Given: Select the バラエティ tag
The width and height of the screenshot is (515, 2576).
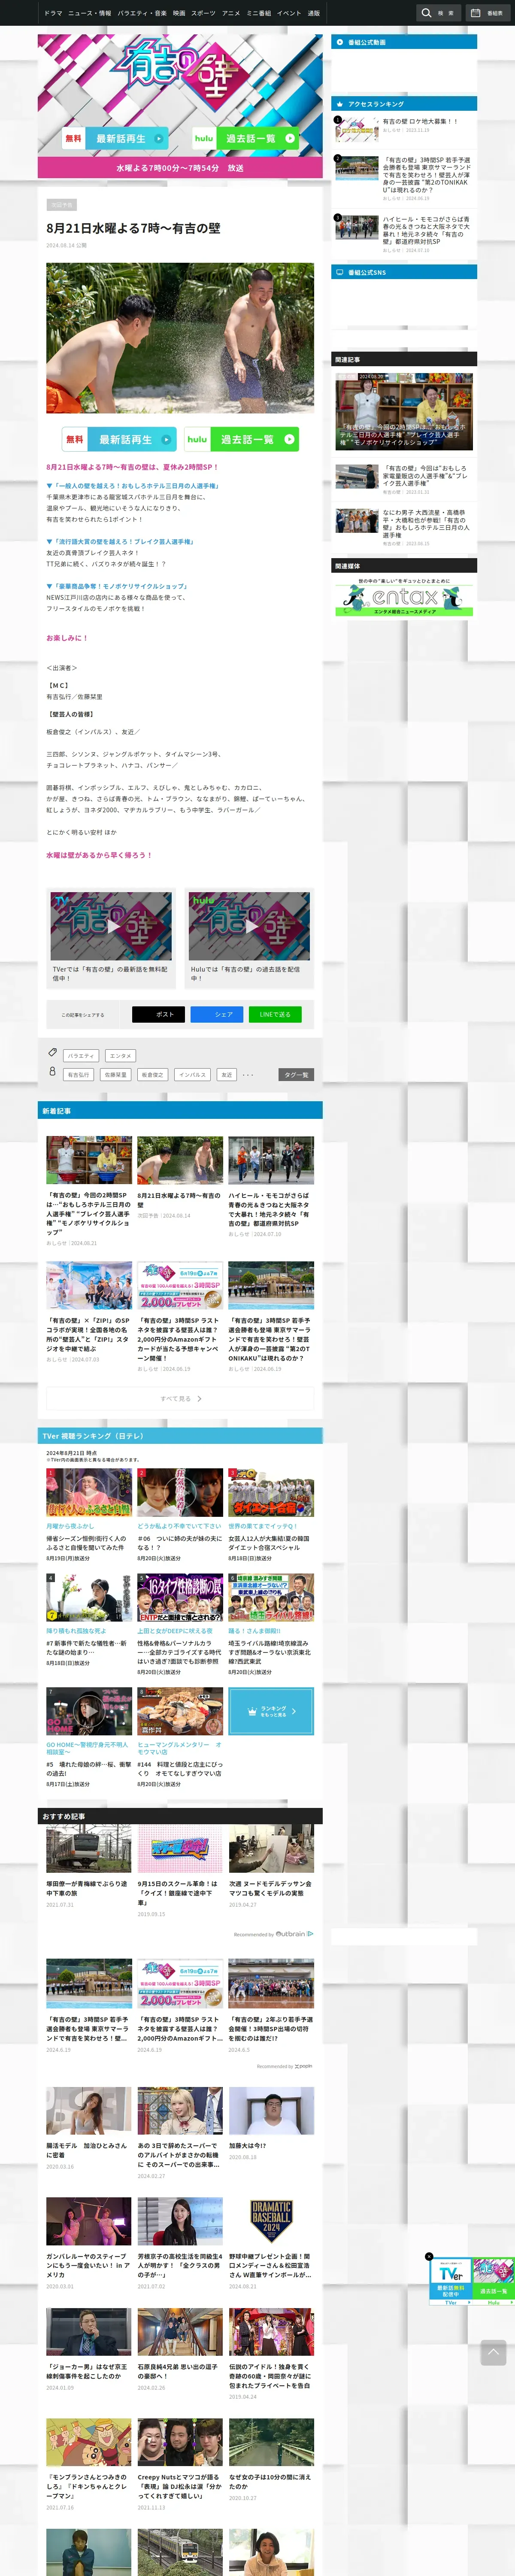Looking at the screenshot, I should [x=81, y=1056].
